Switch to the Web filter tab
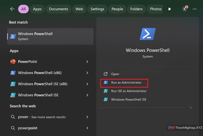203x136 pixels. [79, 9]
